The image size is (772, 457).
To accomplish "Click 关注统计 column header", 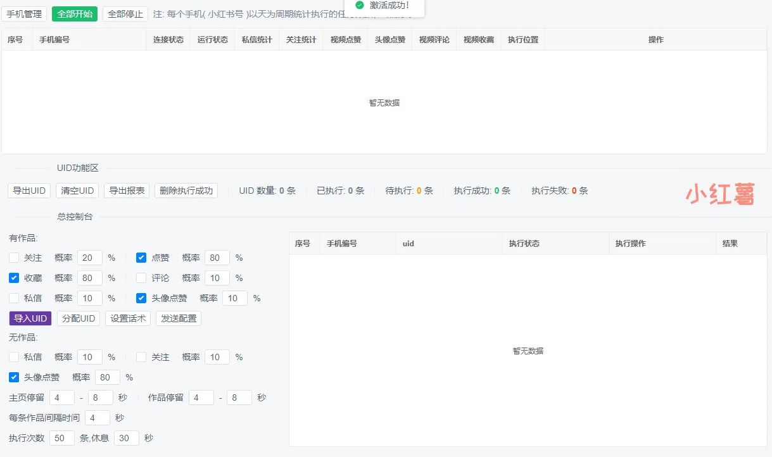I will (x=301, y=39).
